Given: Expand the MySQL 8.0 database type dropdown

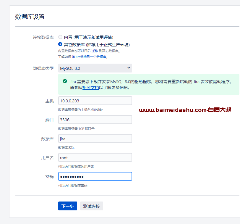Looking at the screenshot, I should (95, 68).
